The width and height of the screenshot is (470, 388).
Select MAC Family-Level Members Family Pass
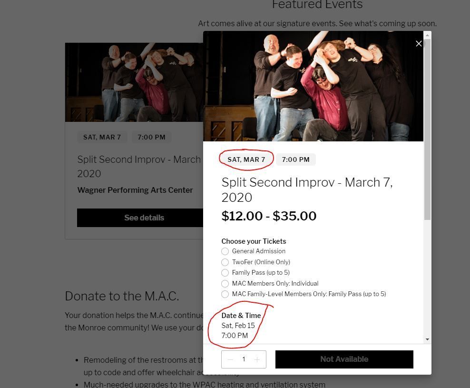(225, 294)
